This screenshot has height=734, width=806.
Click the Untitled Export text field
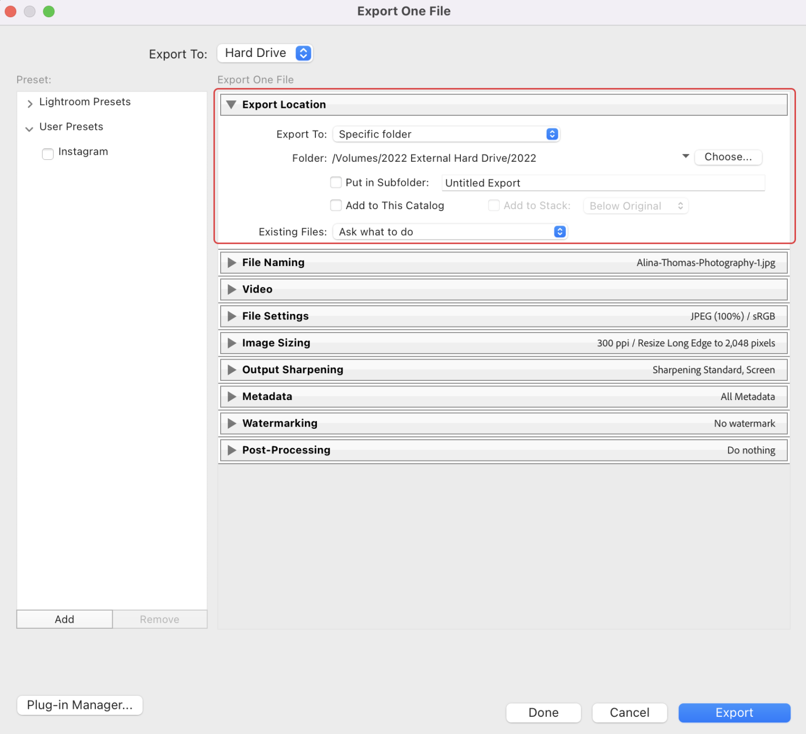click(602, 183)
